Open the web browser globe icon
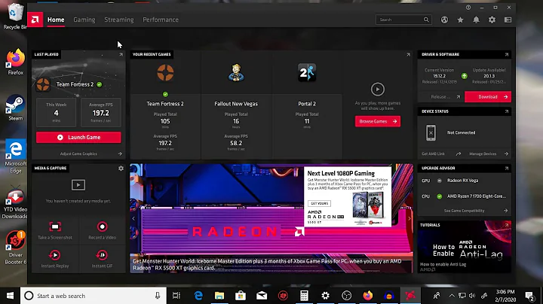543x304 pixels. click(x=444, y=20)
